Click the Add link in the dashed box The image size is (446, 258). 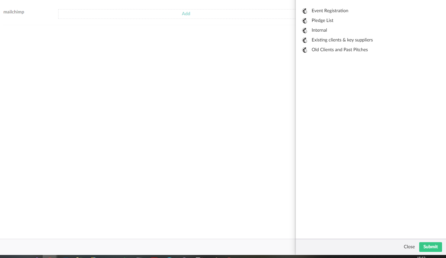pyautogui.click(x=186, y=14)
